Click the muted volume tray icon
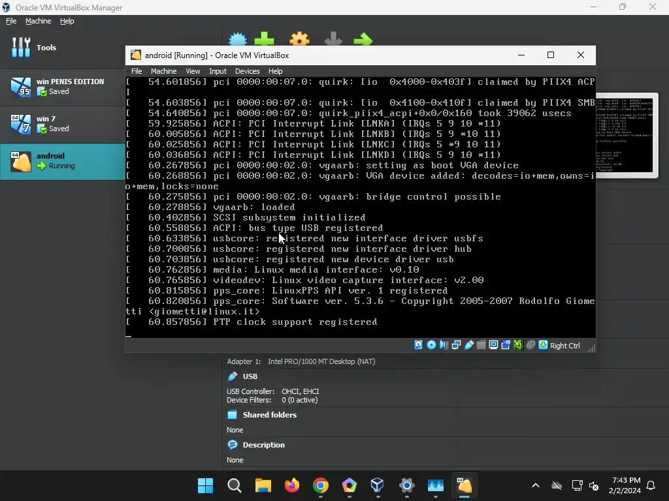Image resolution: width=669 pixels, height=501 pixels. tap(593, 485)
